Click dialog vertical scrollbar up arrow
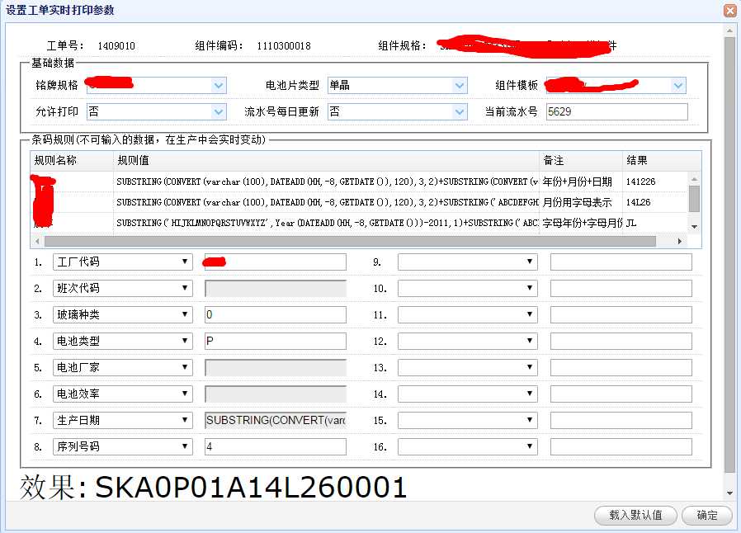This screenshot has width=741, height=533. pyautogui.click(x=729, y=31)
